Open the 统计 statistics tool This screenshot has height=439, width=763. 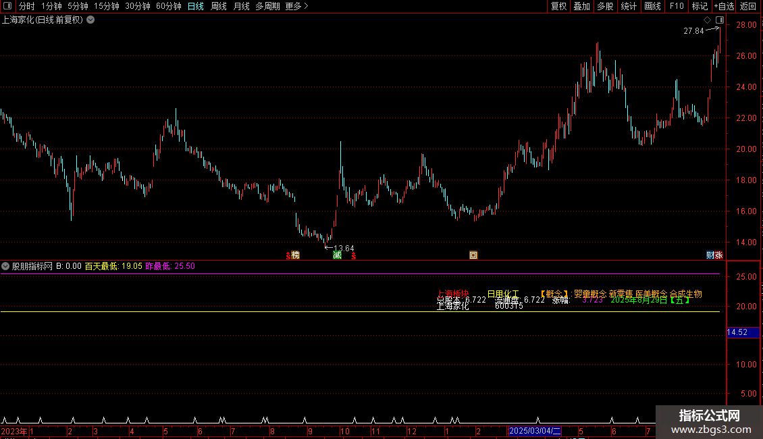(628, 6)
